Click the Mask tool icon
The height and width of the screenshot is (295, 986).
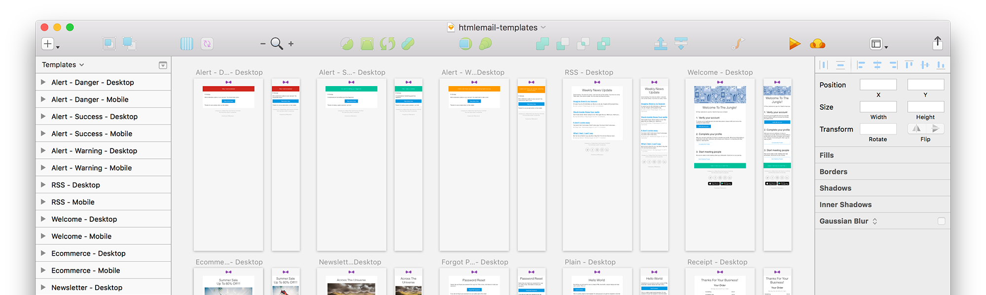coord(465,44)
